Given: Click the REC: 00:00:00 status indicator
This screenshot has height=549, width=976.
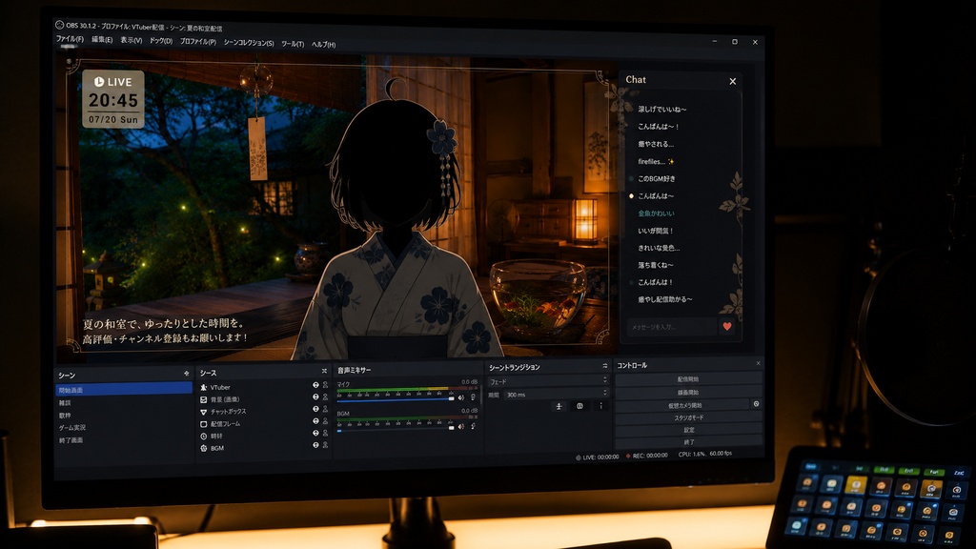Looking at the screenshot, I should 647,456.
